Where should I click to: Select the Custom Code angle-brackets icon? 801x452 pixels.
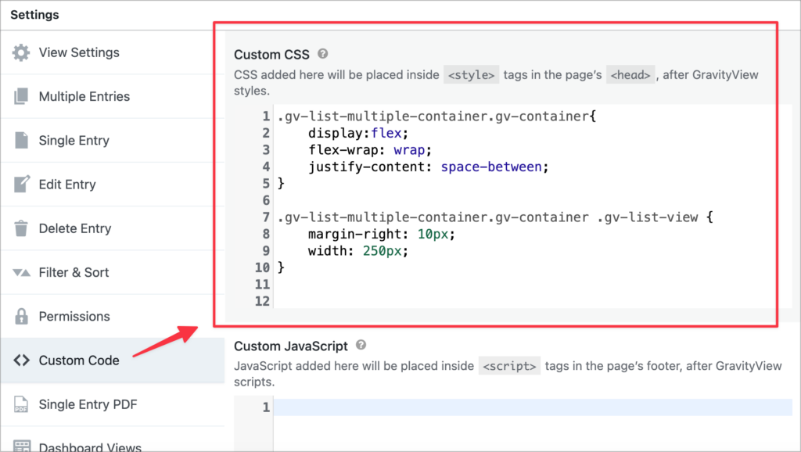point(23,361)
